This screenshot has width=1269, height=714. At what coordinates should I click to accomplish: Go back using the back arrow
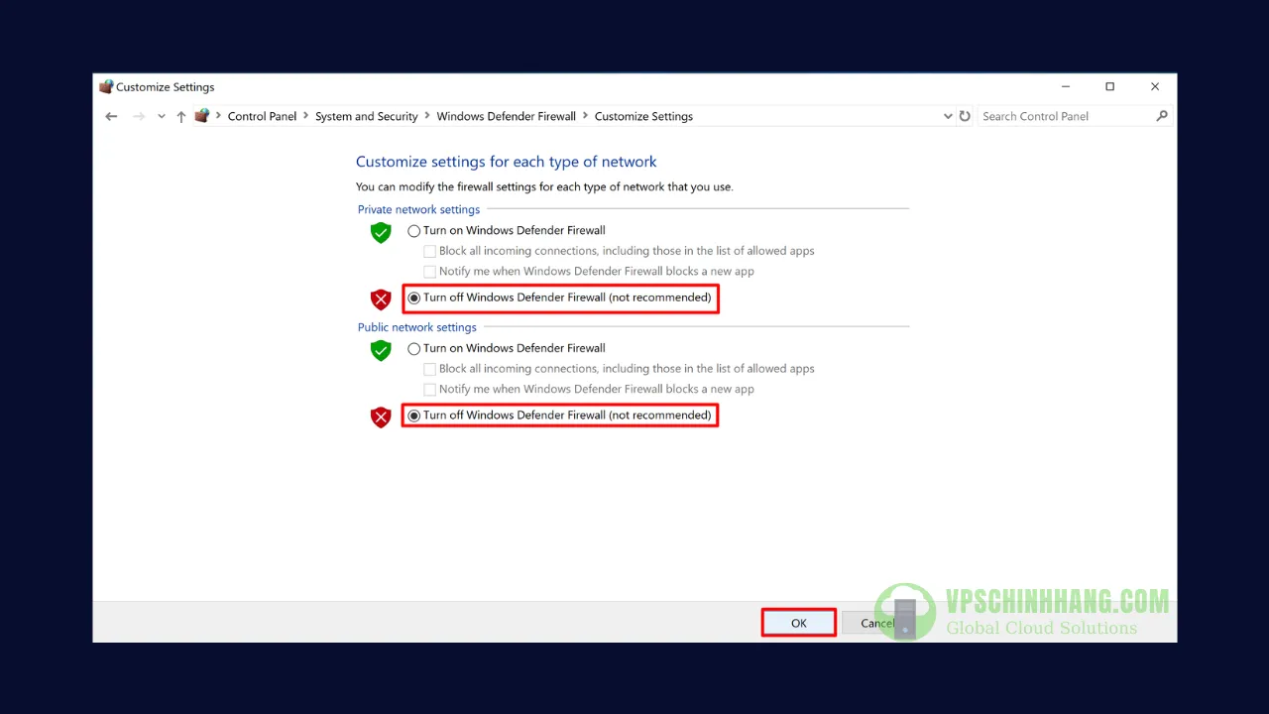(111, 116)
